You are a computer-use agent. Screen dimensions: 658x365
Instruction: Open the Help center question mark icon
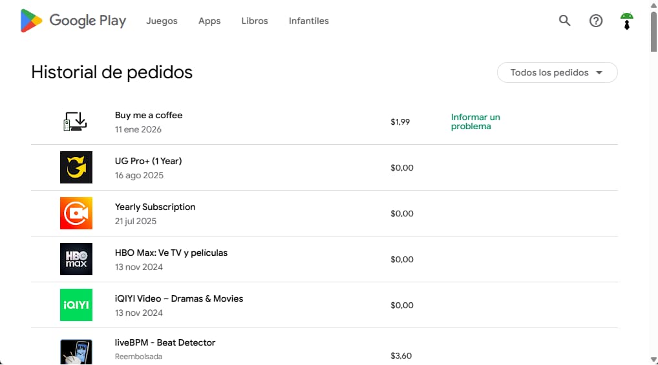(x=595, y=21)
